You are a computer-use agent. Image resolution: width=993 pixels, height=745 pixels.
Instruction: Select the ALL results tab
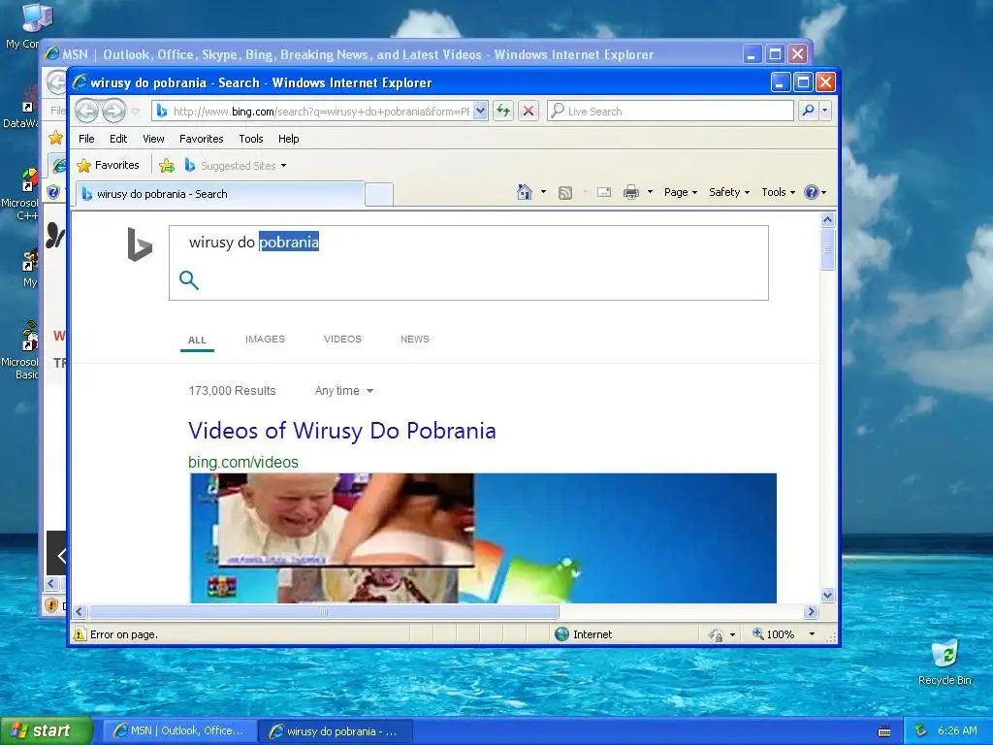pyautogui.click(x=197, y=340)
